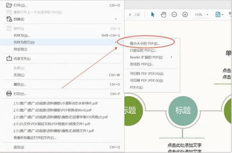Screen dimensions: 232x153
Task: Click the Open folder icon
Action: (9, 5)
